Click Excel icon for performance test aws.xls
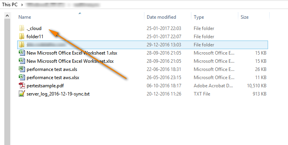288x145 pixels. click(x=22, y=69)
